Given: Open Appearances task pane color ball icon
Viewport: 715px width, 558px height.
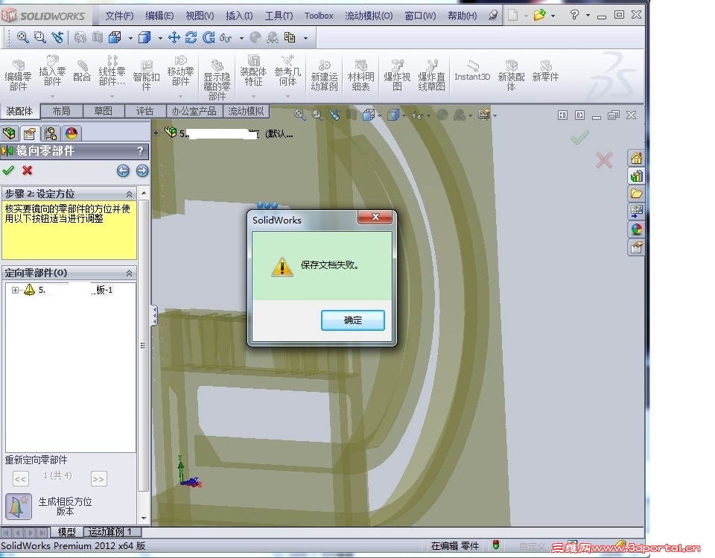Looking at the screenshot, I should pyautogui.click(x=637, y=229).
